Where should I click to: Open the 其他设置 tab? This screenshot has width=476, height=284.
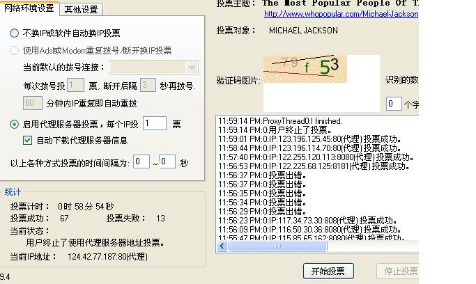pos(81,10)
